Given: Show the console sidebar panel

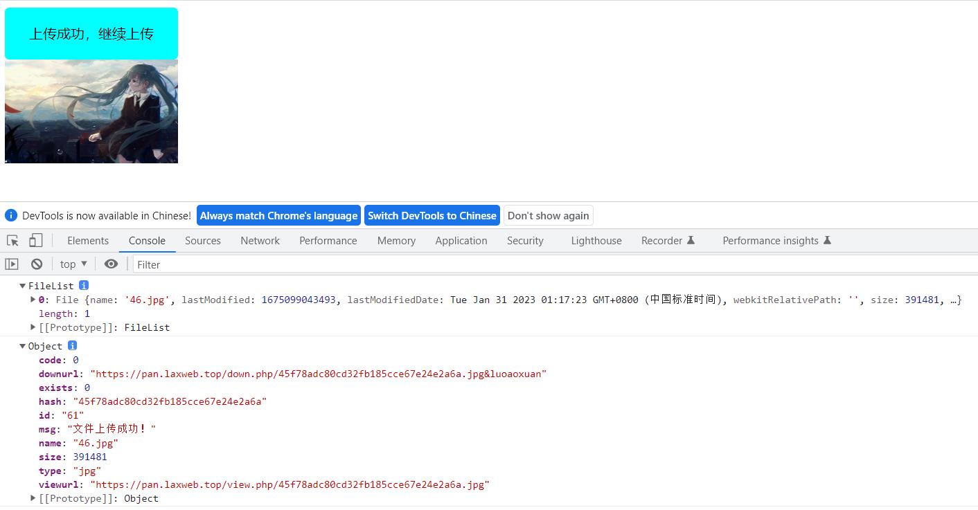Looking at the screenshot, I should click(12, 264).
